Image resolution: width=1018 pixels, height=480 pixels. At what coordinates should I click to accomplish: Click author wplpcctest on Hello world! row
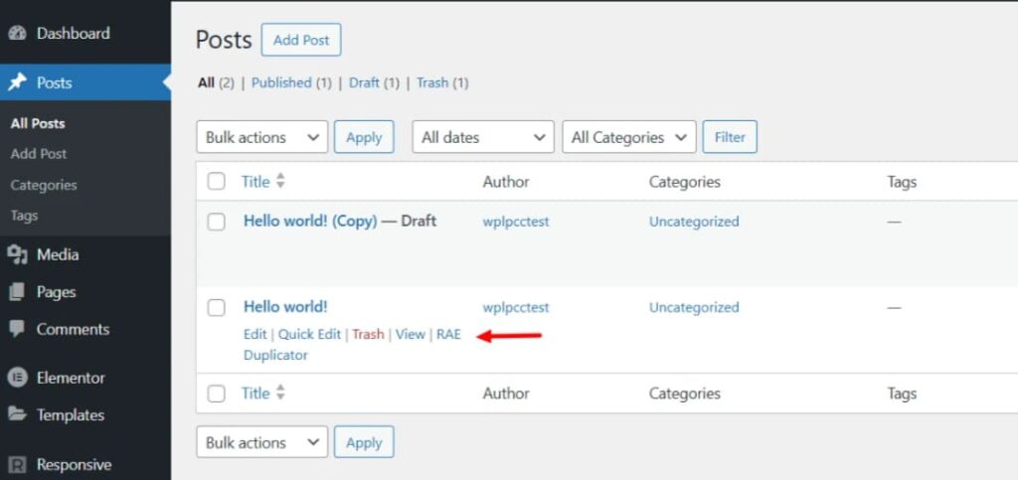click(516, 307)
